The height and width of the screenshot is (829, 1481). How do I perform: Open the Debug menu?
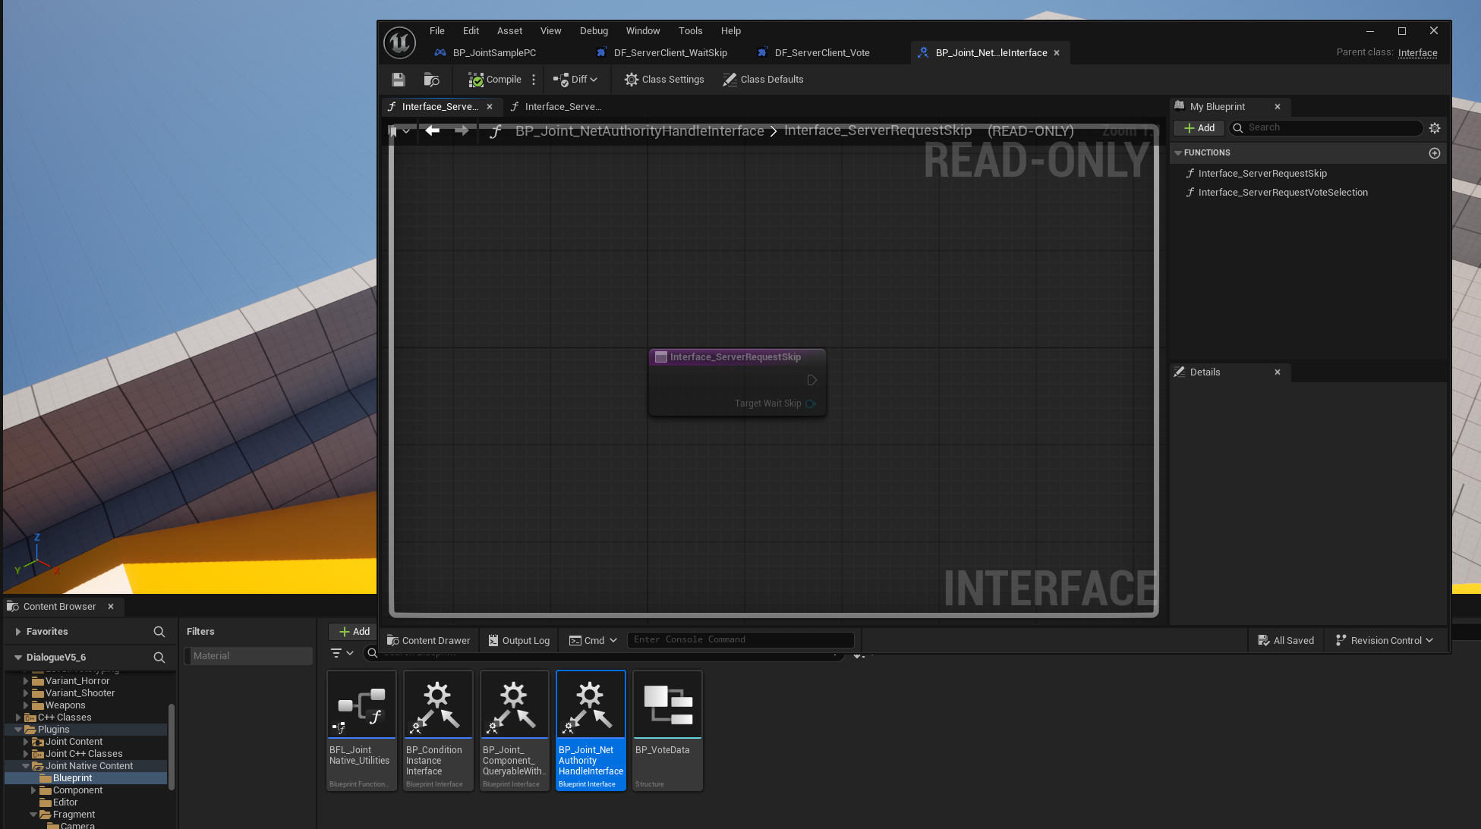tap(594, 31)
